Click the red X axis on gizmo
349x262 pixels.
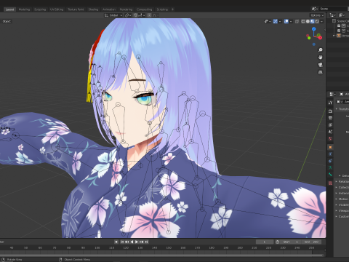[x=320, y=38]
